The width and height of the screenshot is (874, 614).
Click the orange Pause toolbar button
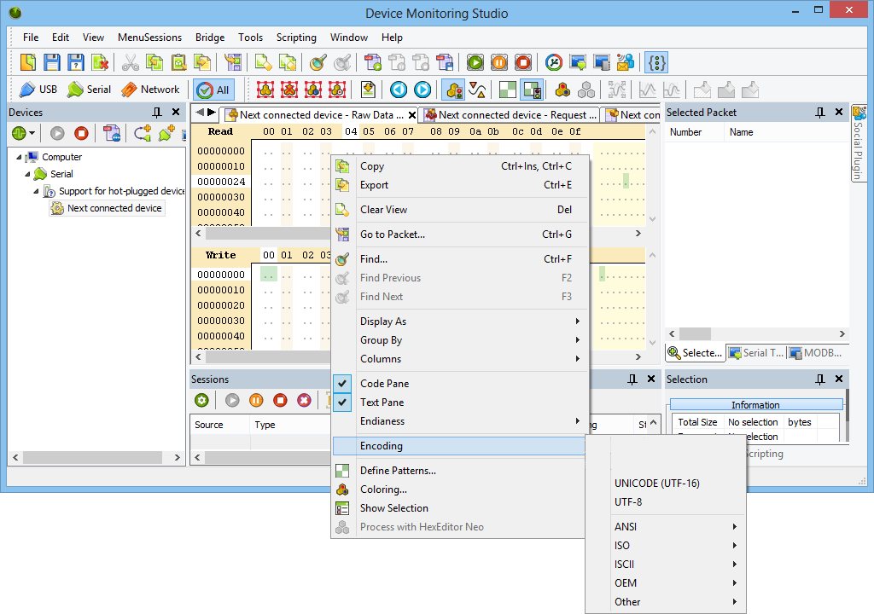click(498, 62)
